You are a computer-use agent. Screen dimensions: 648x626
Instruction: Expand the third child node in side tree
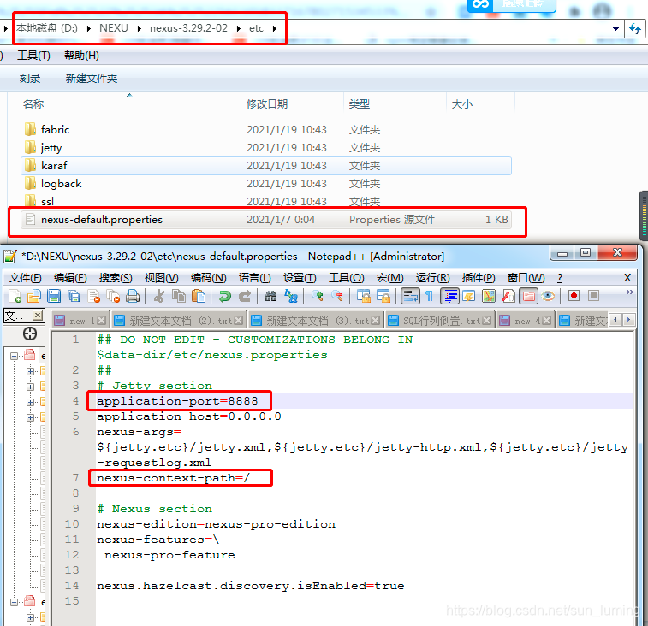point(30,402)
